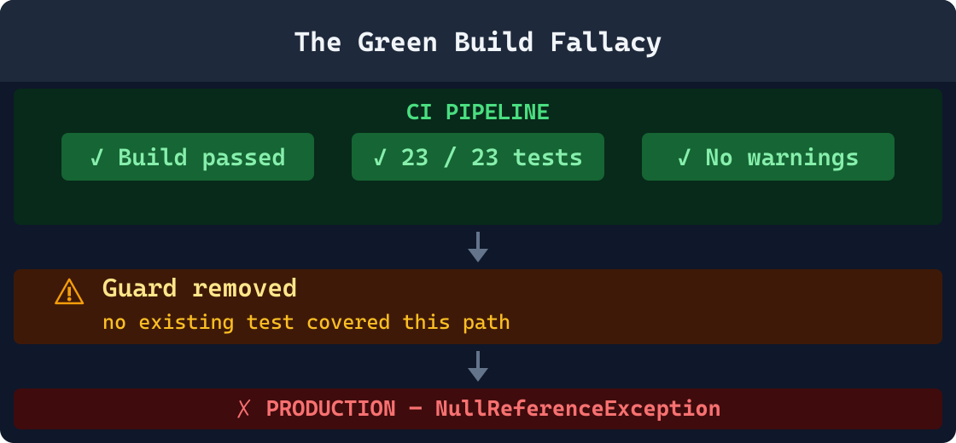
Task: Click the Guard removed heading
Action: (x=200, y=288)
